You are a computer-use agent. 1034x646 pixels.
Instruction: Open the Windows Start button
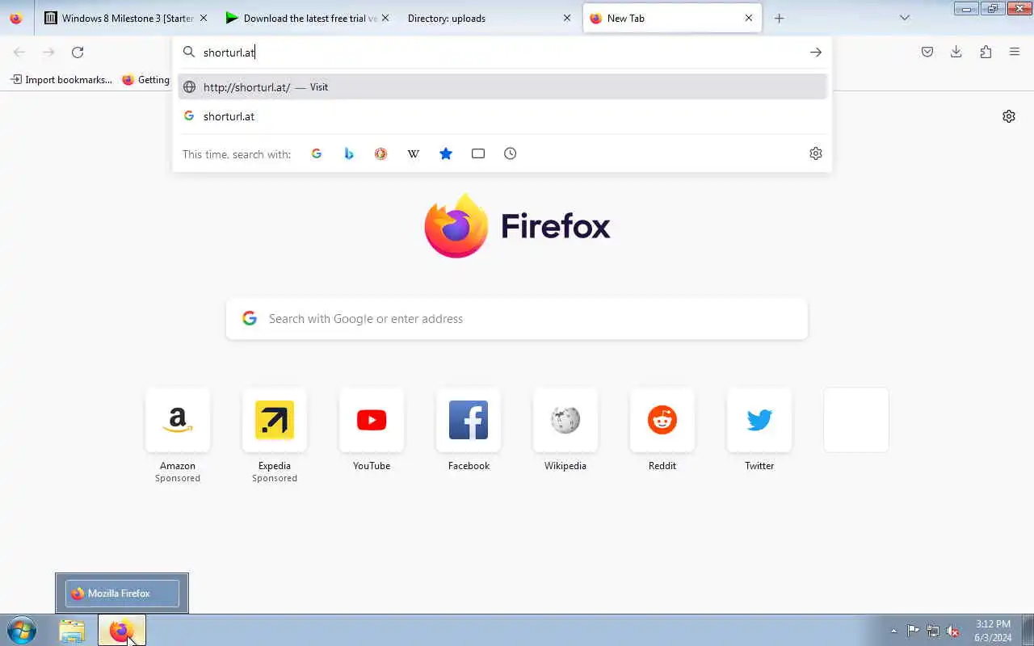point(21,630)
